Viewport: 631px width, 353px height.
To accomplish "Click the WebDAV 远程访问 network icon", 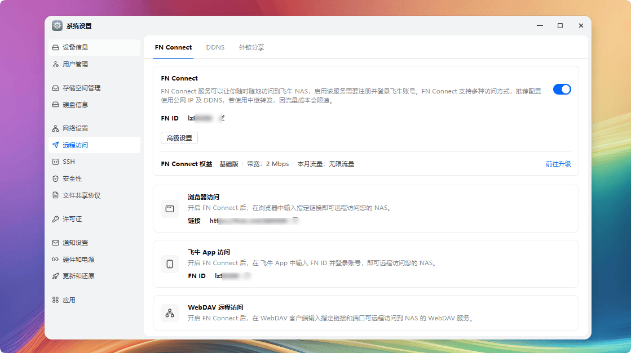I will (x=170, y=313).
